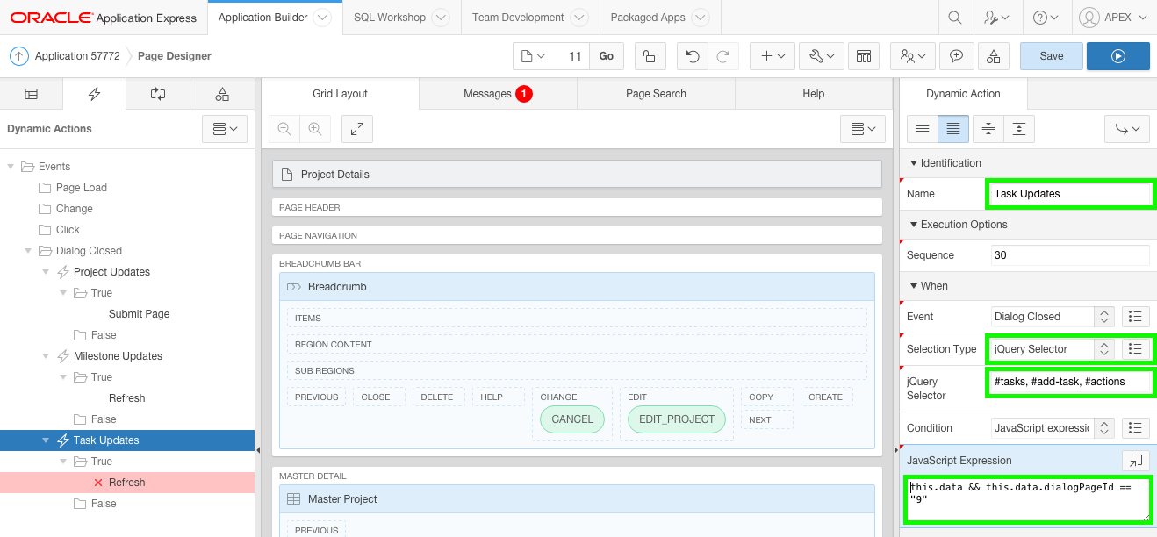The image size is (1157, 537).
Task: Open the Processing tab icon in left pane
Action: click(x=158, y=94)
